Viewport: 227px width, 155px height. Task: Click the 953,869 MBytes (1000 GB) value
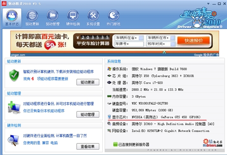(152, 110)
